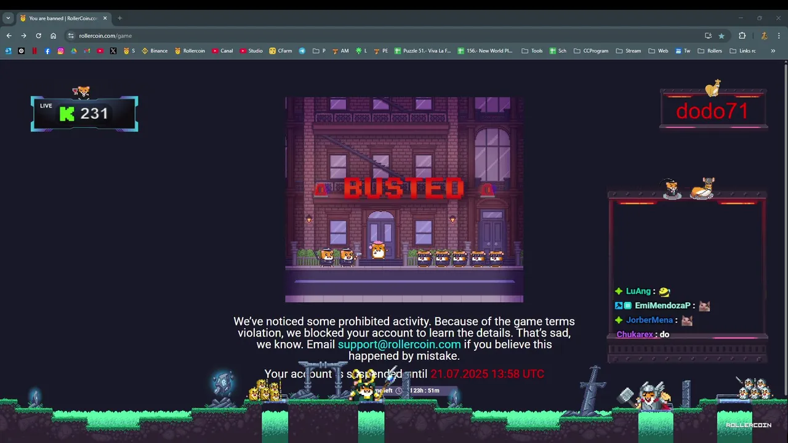
Task: Expand the Rollers bookmark folder
Action: (x=710, y=51)
